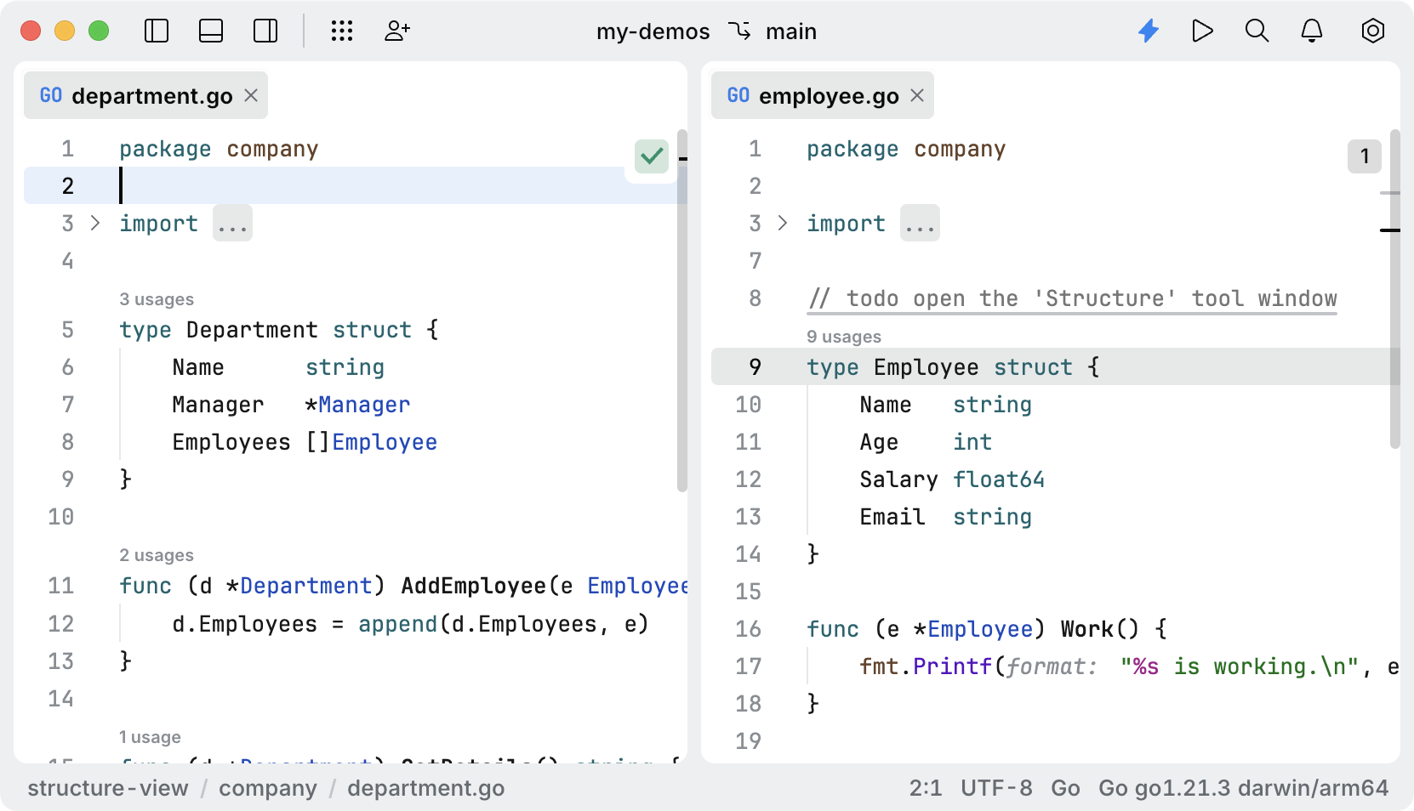Show the 9 usages of Employee struct
The width and height of the screenshot is (1414, 811).
coord(843,337)
